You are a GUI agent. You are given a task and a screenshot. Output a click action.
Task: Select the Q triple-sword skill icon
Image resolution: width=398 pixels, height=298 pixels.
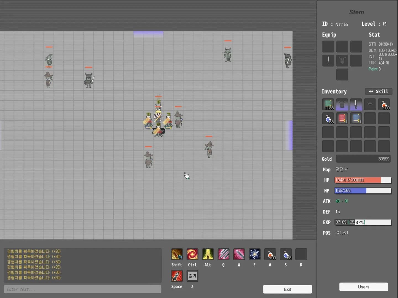[224, 254]
